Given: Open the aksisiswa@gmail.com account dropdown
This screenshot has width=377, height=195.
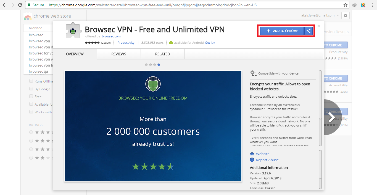Looking at the screenshot, I should tap(320, 16).
